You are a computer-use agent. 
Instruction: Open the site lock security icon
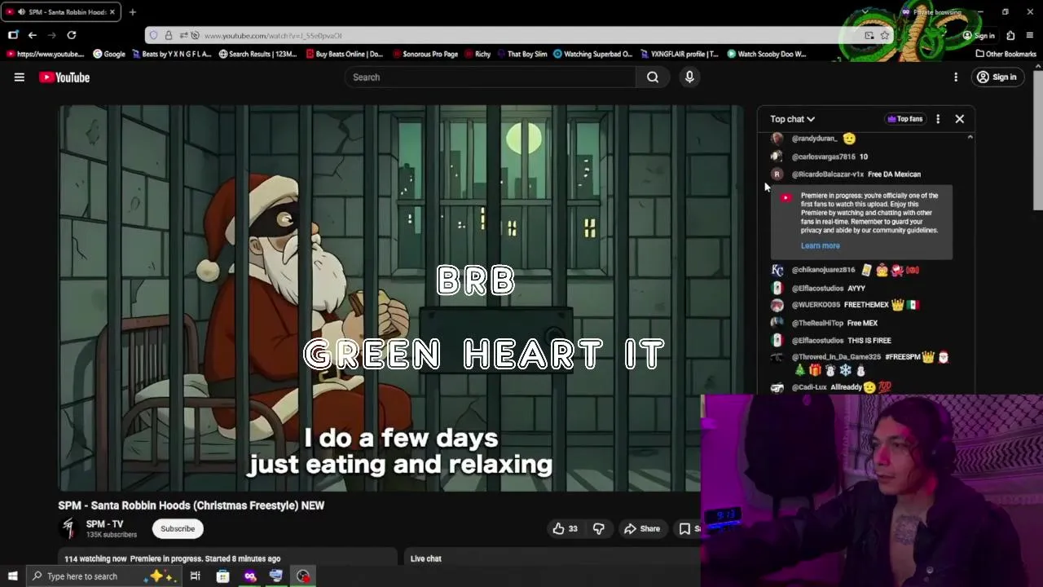168,35
